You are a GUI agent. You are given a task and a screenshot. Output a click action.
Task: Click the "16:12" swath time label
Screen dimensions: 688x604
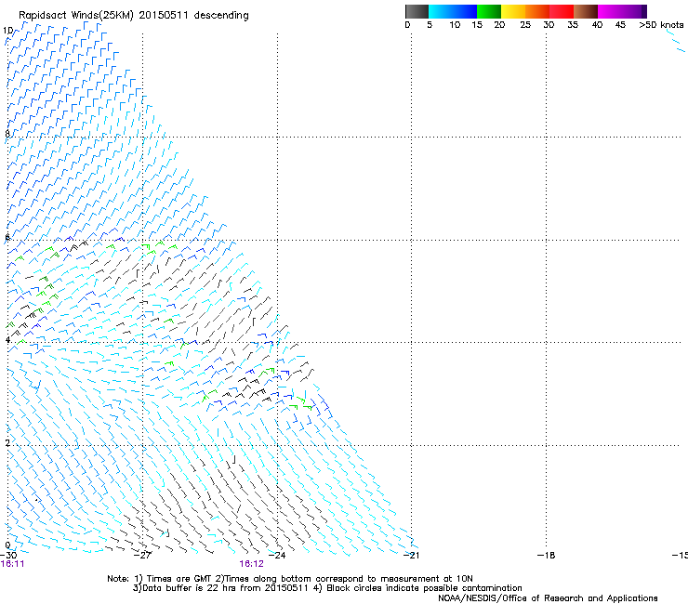pyautogui.click(x=251, y=564)
